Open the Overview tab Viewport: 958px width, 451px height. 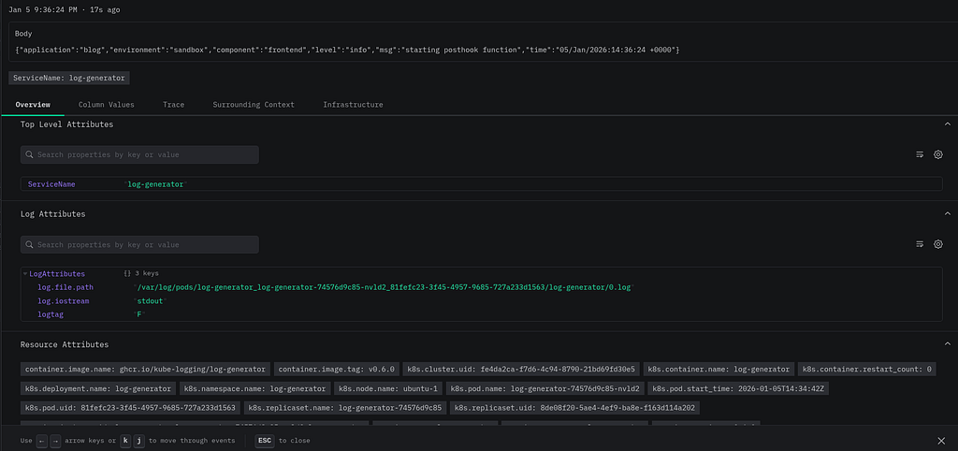pyautogui.click(x=33, y=105)
